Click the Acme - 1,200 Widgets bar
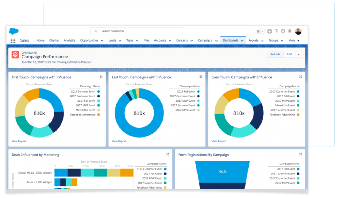Image resolution: width=337 pixels, height=198 pixels. [66, 182]
